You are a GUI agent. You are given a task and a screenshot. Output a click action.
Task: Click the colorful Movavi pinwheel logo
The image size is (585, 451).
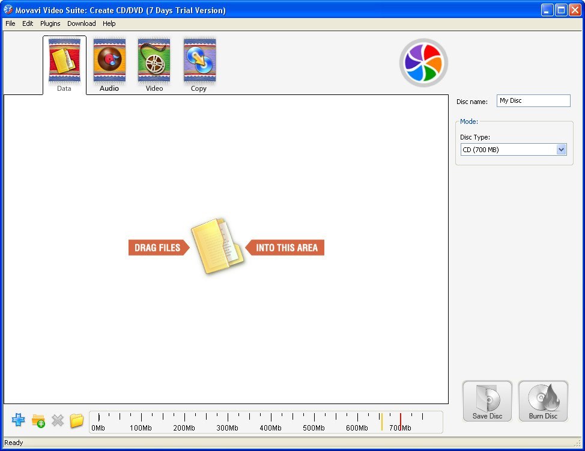tap(423, 62)
